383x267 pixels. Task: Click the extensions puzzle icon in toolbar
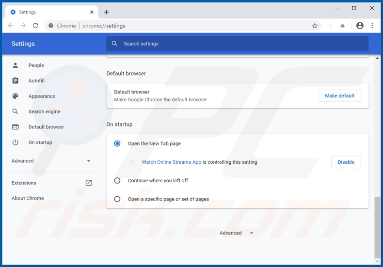[343, 26]
